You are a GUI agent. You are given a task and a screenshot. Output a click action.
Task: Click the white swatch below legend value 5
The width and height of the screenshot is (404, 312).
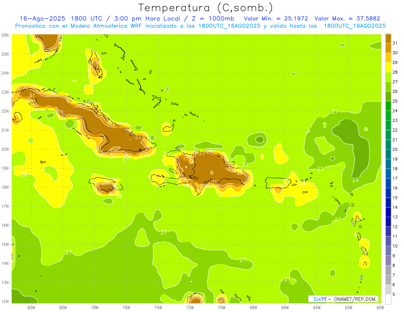388,299
